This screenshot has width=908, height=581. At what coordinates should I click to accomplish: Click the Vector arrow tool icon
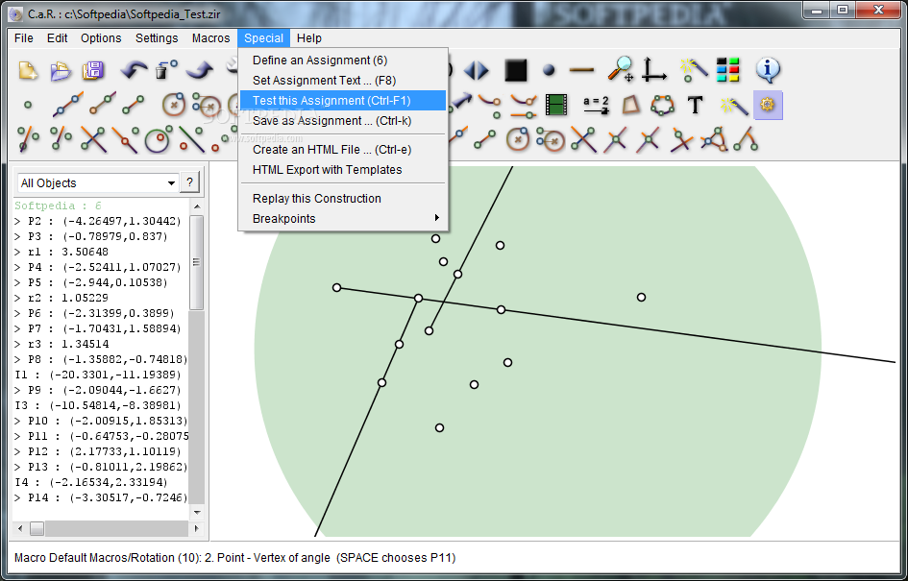click(x=461, y=101)
